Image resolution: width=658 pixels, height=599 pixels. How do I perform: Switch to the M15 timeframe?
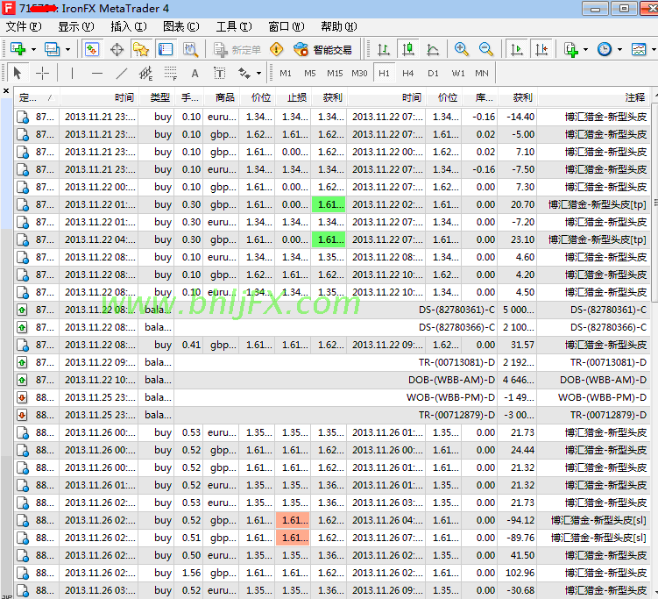coord(335,74)
